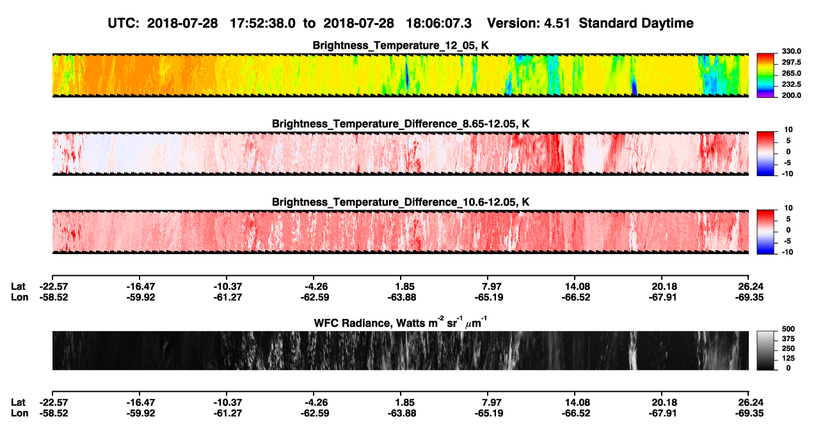Select the Brightness_Temperature_12_05 image strip

[400, 75]
